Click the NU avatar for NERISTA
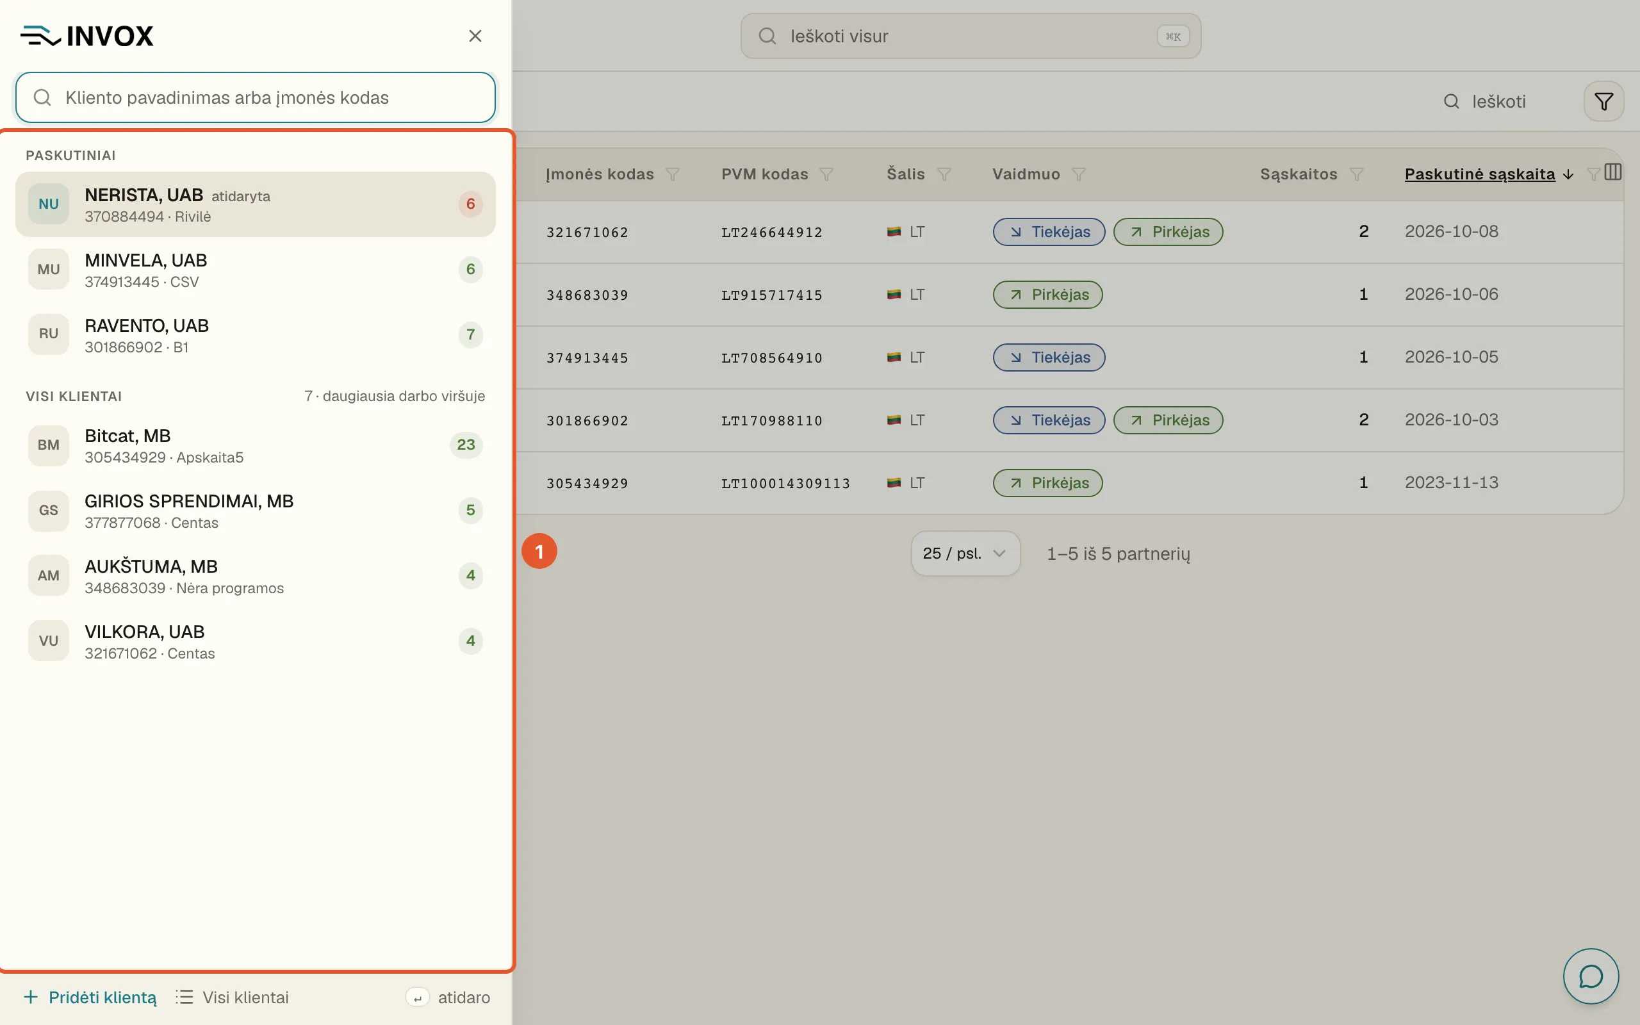This screenshot has width=1640, height=1025. pos(48,204)
